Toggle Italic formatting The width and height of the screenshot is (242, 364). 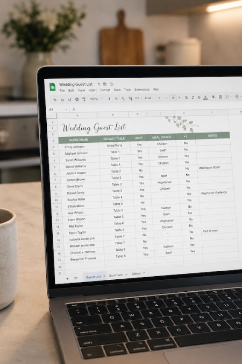tap(193, 97)
